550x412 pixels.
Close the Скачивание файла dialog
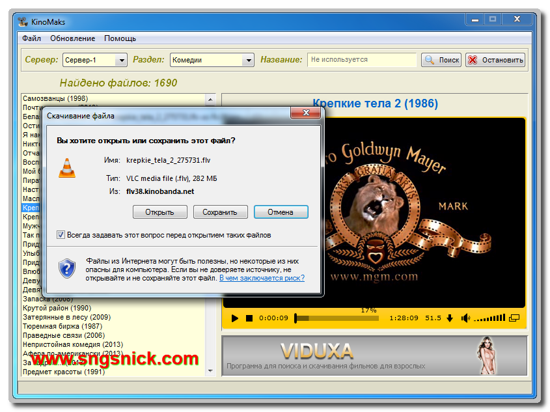305,113
